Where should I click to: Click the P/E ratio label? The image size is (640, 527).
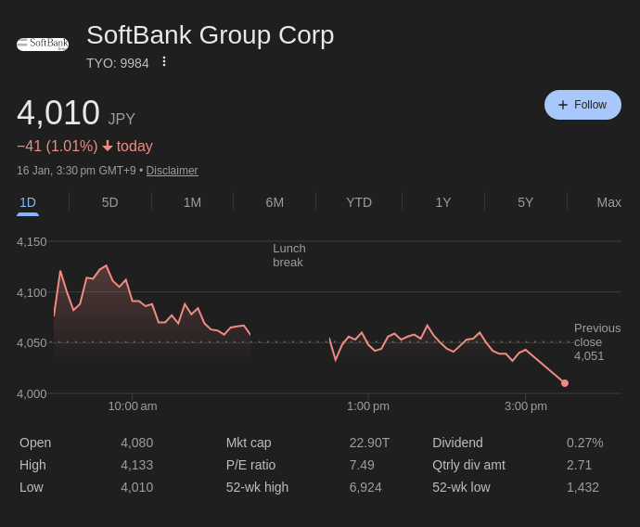[250, 465]
